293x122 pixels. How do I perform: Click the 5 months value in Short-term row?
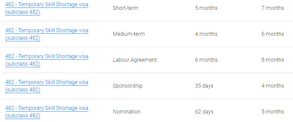206,8
